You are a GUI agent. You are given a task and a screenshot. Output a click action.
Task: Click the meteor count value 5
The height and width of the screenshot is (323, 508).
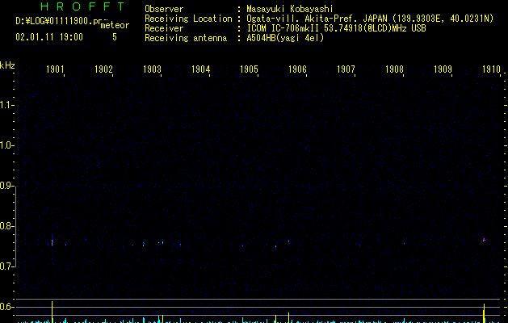(x=115, y=37)
